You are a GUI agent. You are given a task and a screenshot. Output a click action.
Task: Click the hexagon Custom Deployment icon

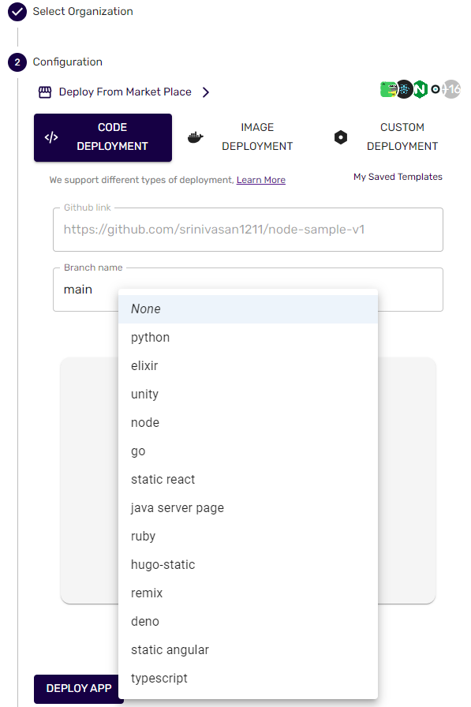click(341, 137)
